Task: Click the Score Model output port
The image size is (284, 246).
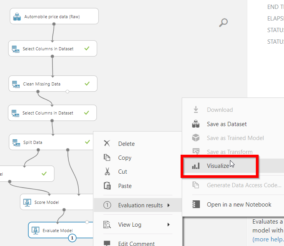Action: (x=64, y=210)
